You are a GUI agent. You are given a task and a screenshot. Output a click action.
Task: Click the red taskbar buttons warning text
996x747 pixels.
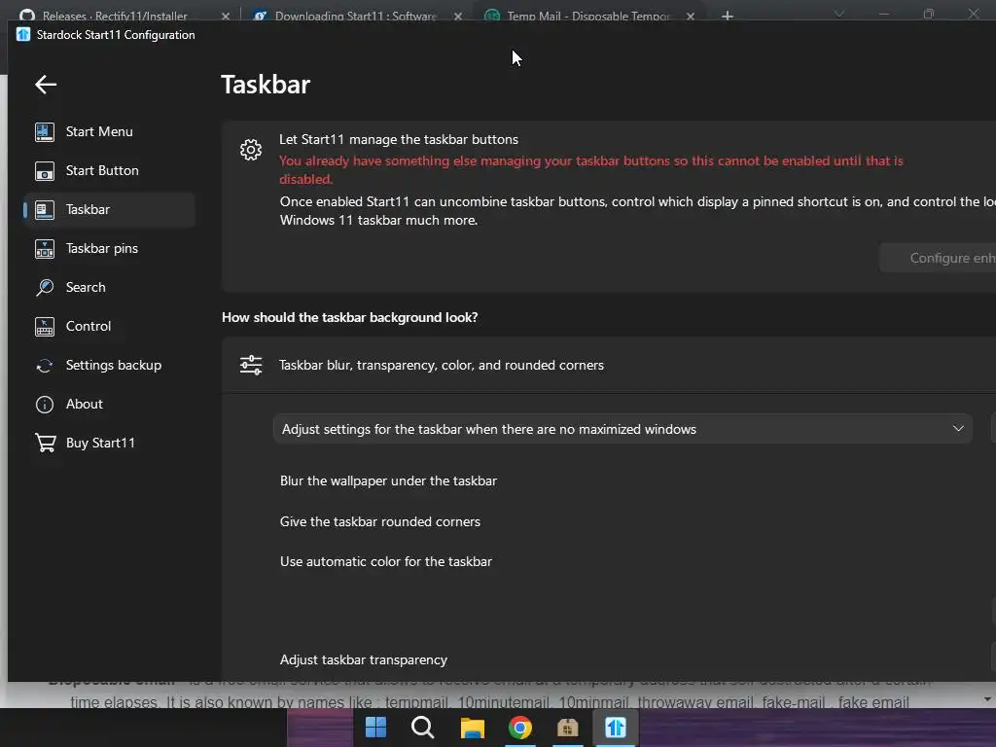click(590, 169)
